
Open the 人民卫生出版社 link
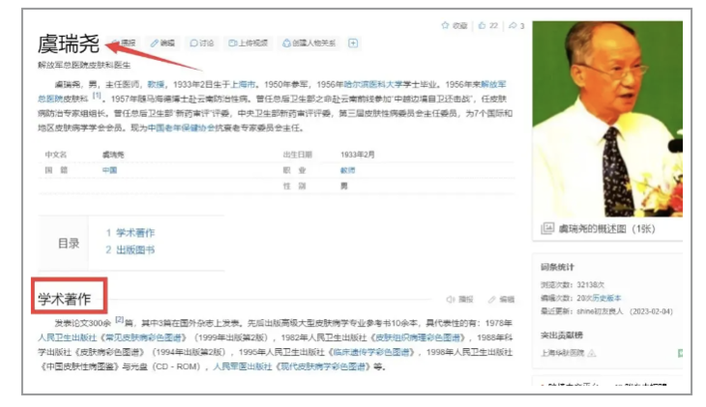[x=67, y=337]
